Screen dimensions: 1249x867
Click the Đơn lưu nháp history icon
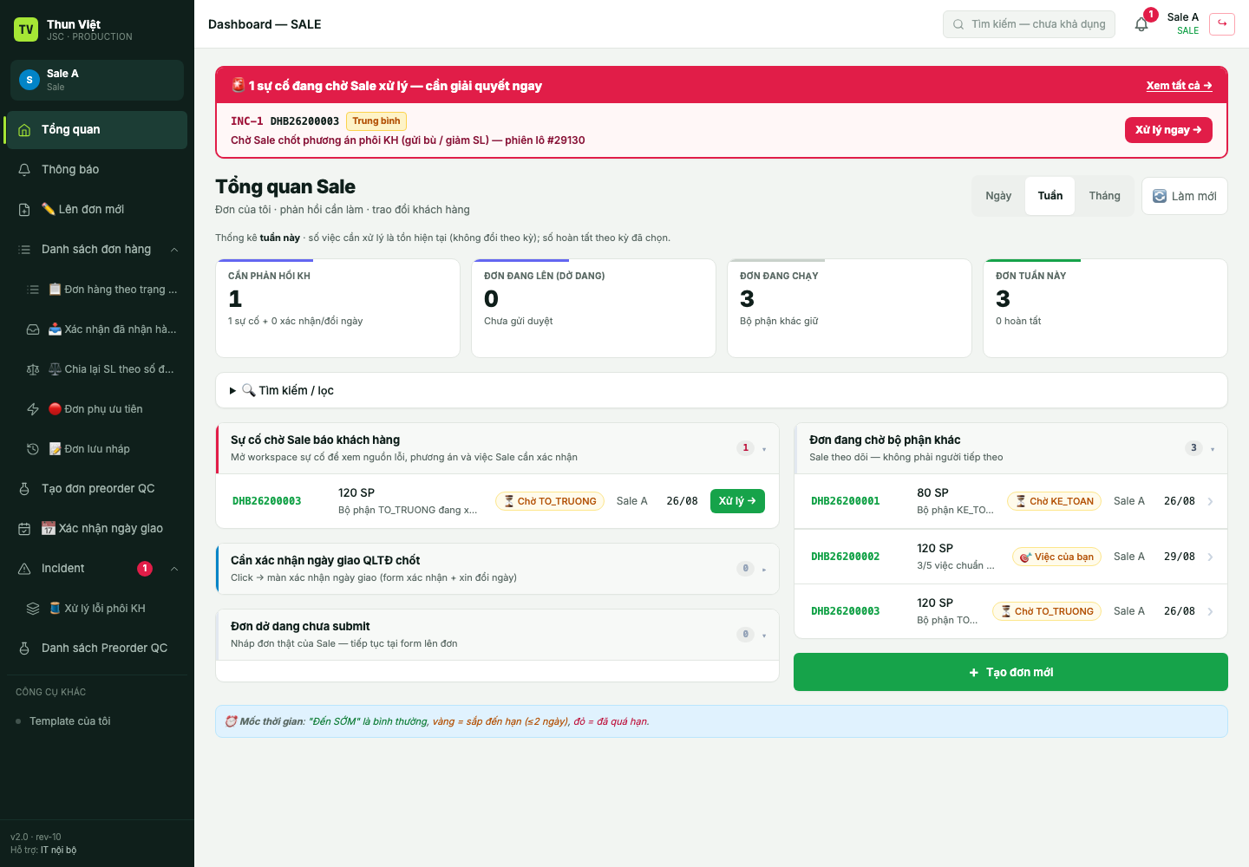(x=33, y=449)
